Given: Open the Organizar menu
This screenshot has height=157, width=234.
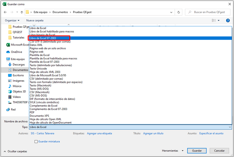Looking at the screenshot, I should point(12,20).
